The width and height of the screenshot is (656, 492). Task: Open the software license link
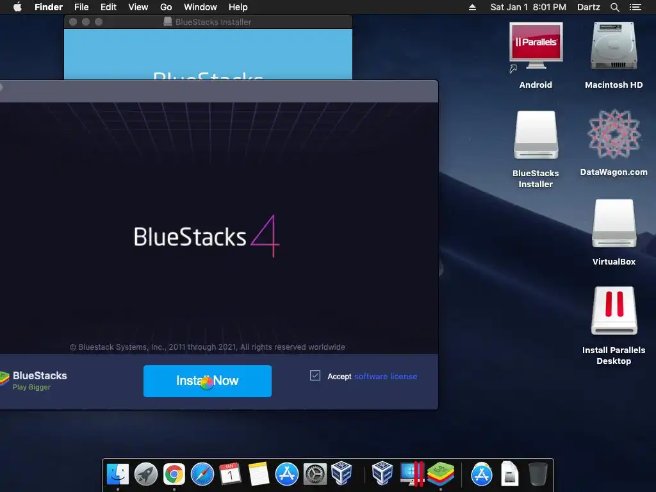tap(385, 376)
